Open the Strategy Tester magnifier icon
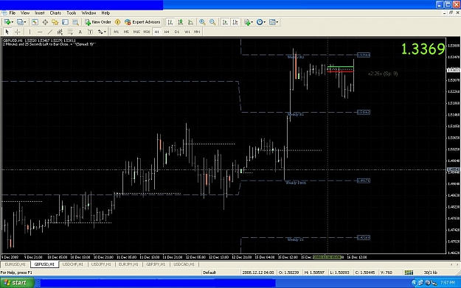The image size is (461, 288). 75,22
